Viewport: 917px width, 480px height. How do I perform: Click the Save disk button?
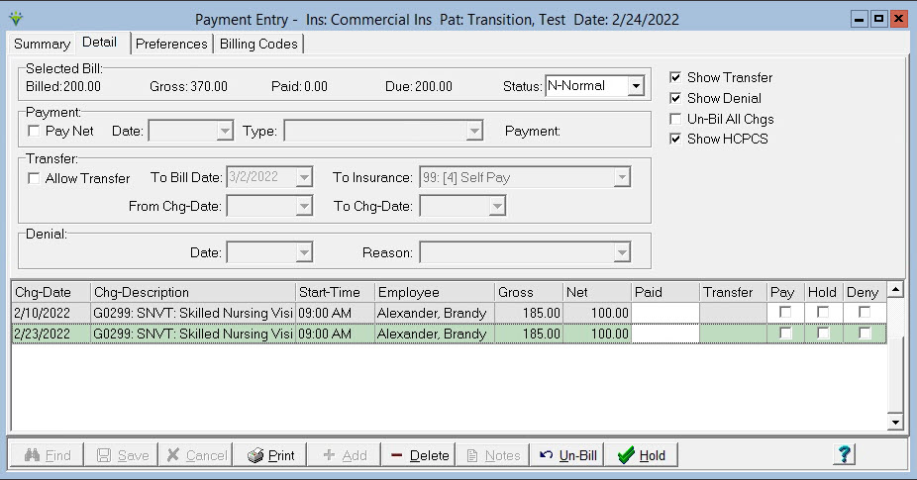tap(123, 455)
